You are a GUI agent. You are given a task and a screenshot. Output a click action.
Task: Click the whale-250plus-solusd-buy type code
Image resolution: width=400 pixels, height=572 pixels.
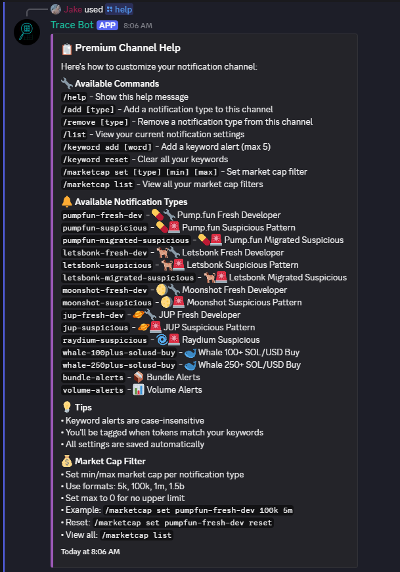[x=119, y=365]
